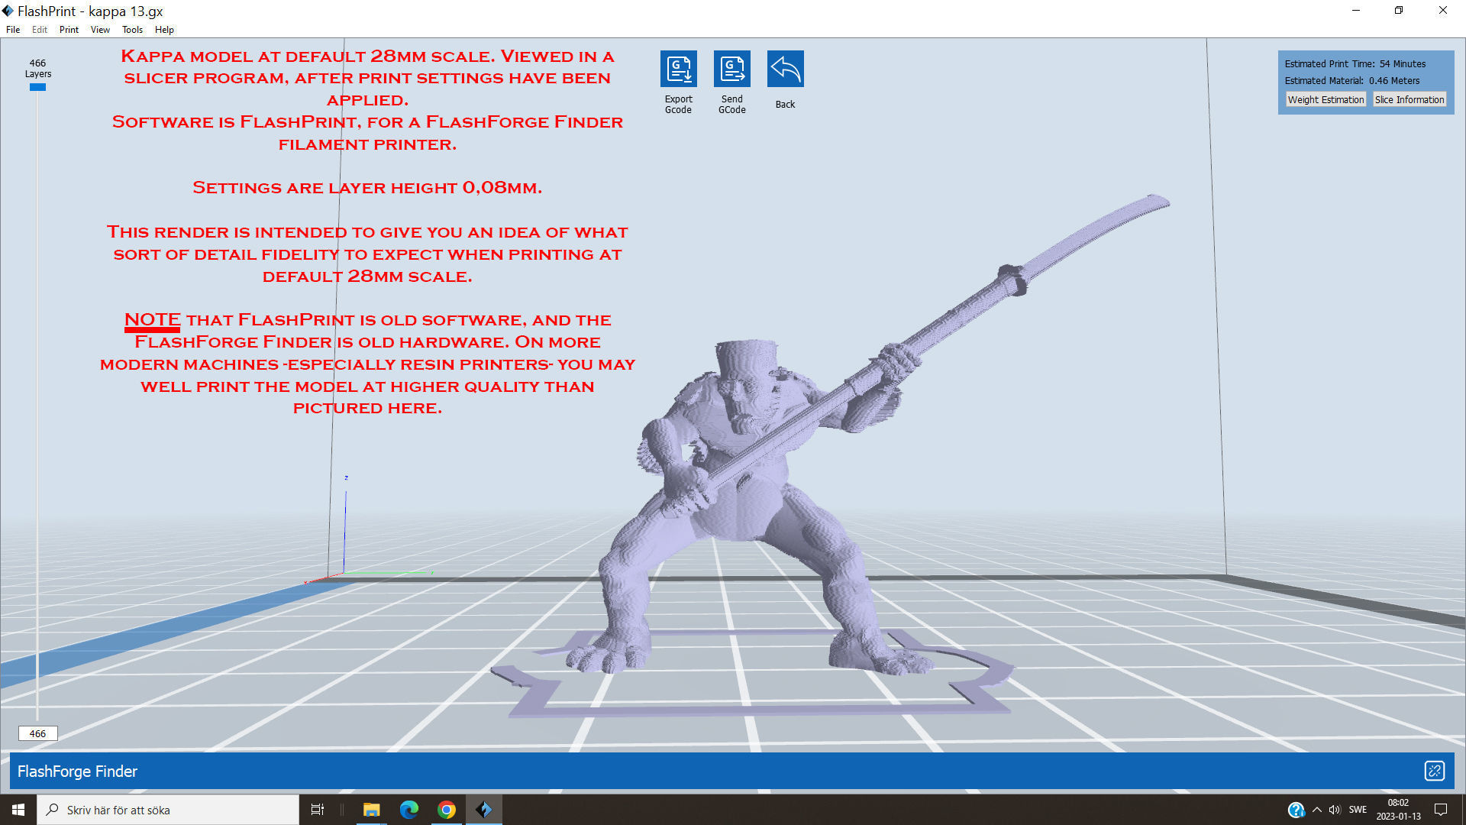Click the Back arrow icon
This screenshot has height=825, width=1466.
785,67
